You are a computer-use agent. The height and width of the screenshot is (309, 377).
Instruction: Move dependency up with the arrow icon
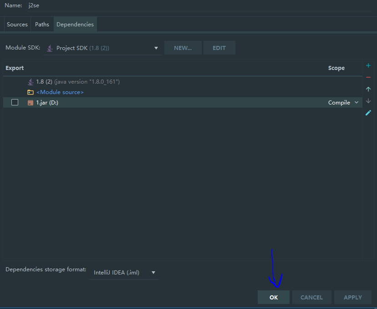tap(368, 89)
